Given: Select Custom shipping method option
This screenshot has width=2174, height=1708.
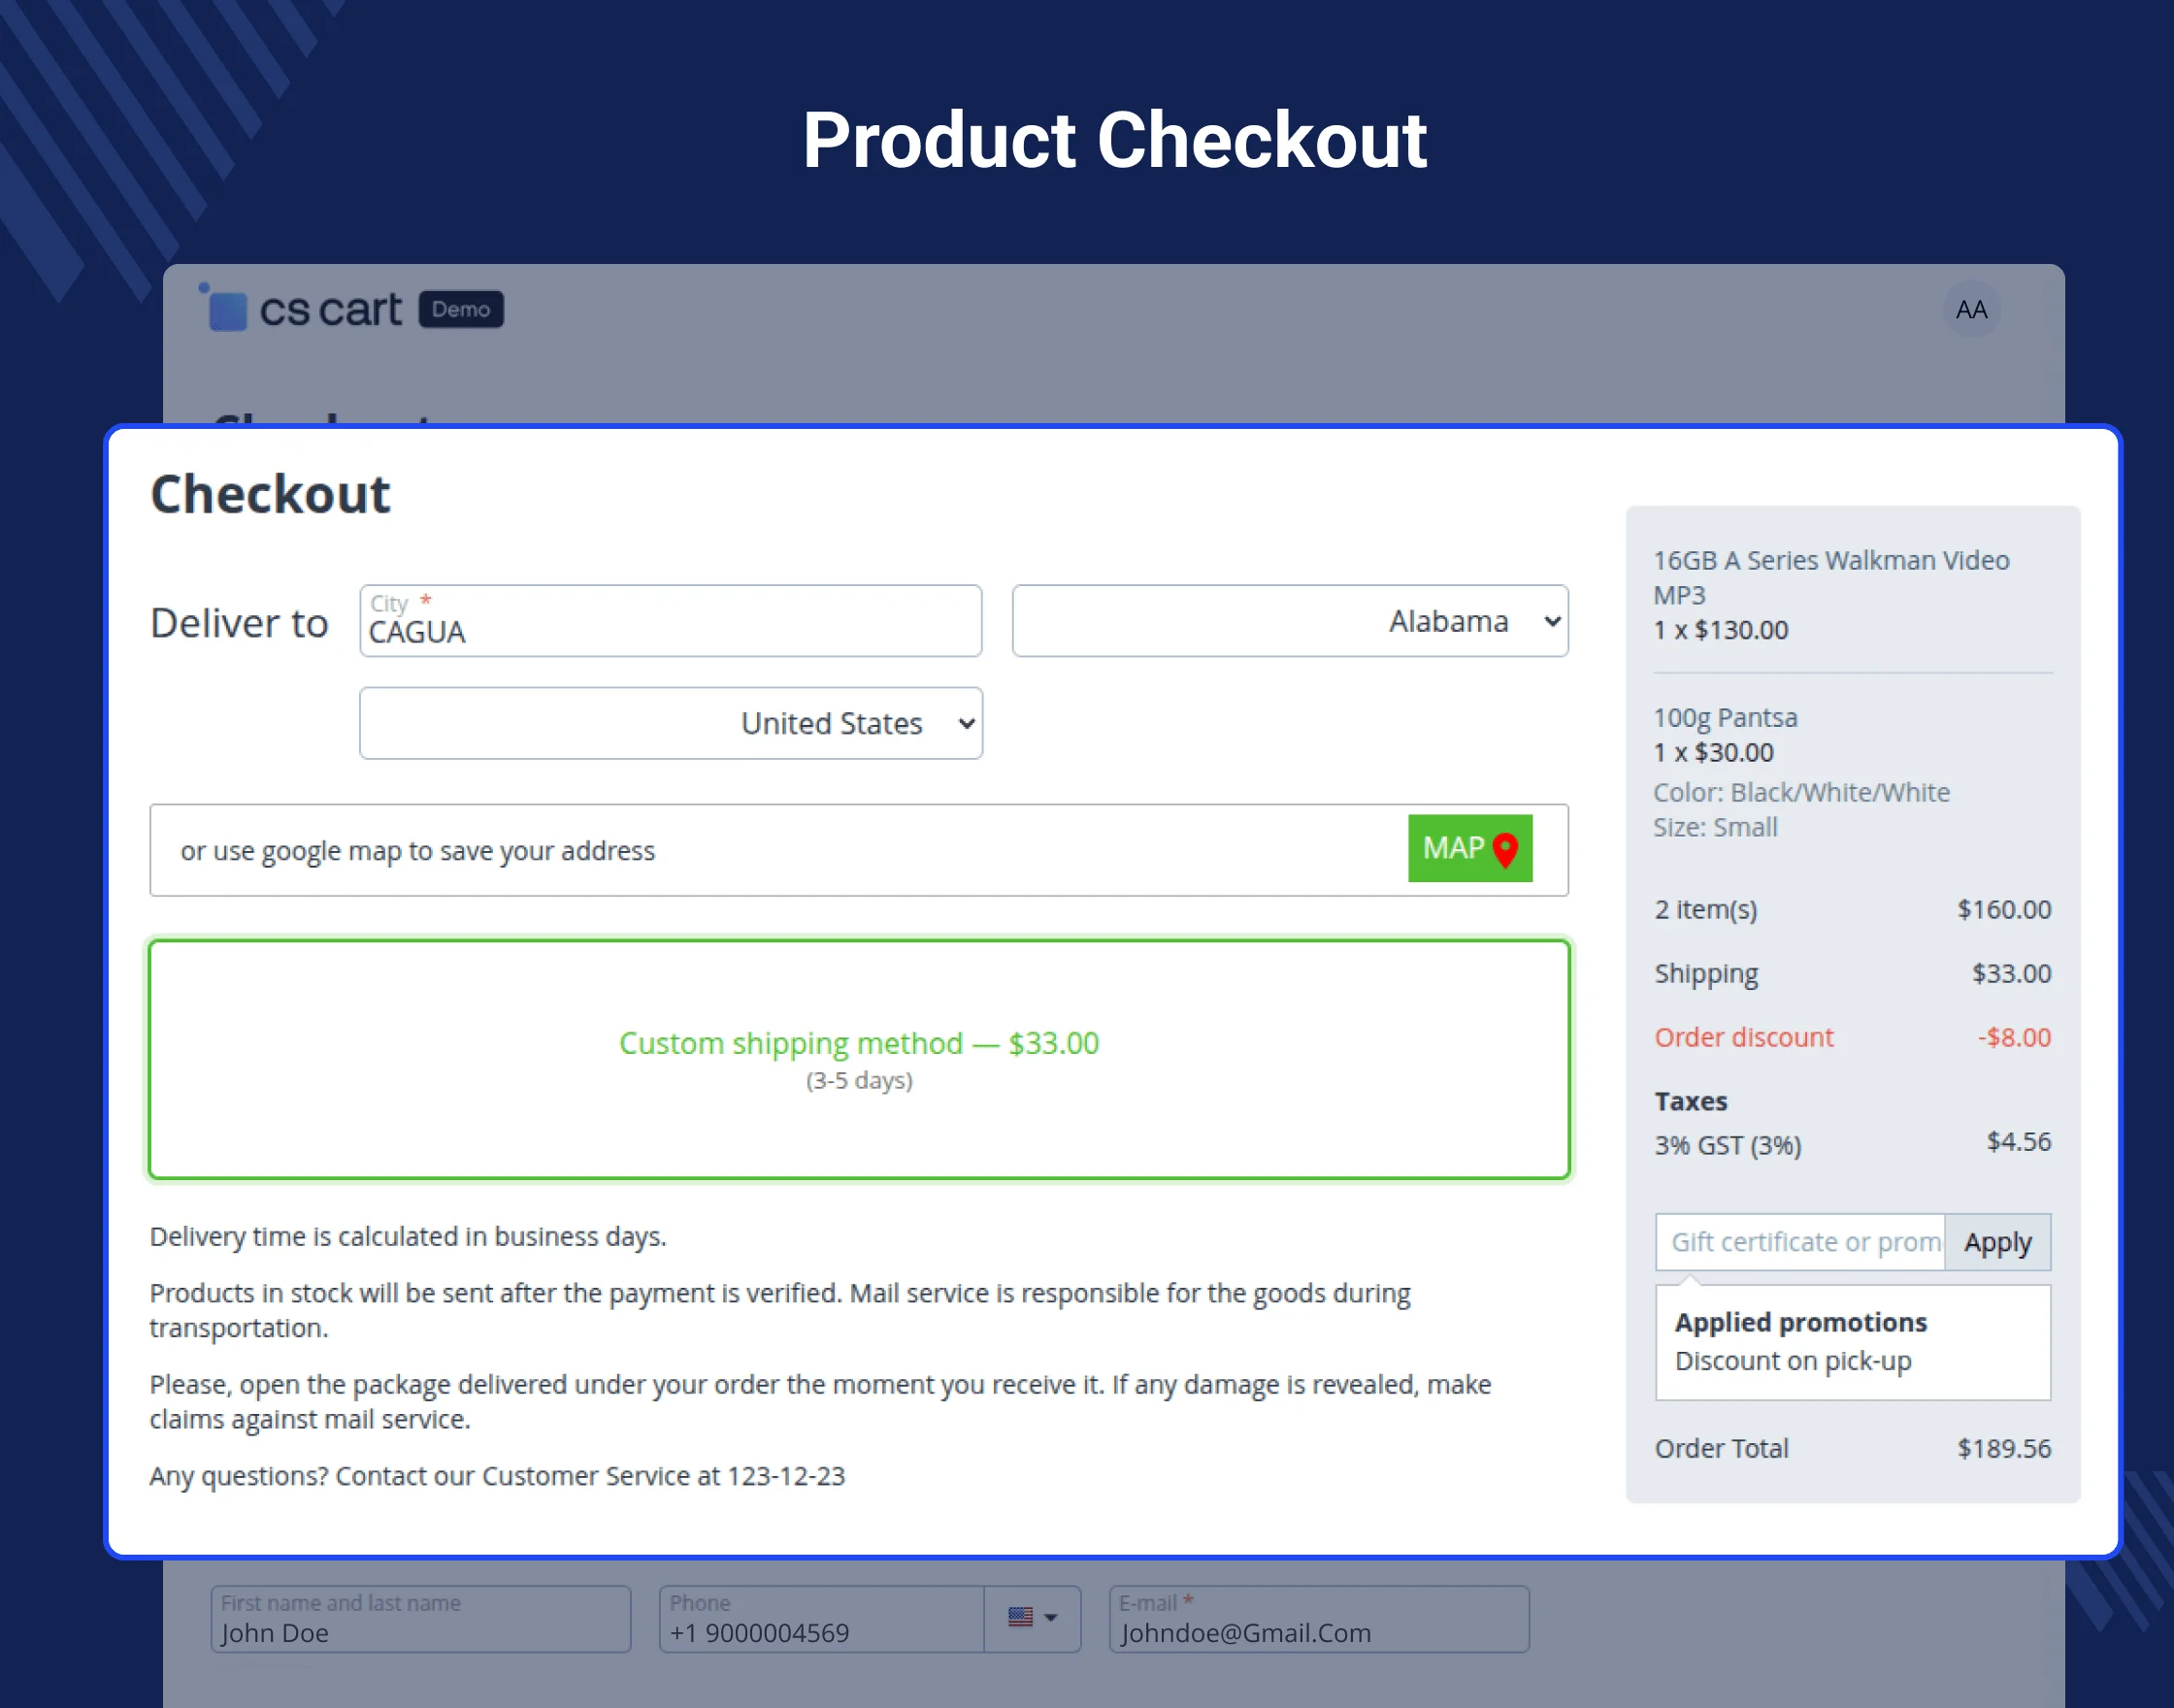Looking at the screenshot, I should 858,1059.
